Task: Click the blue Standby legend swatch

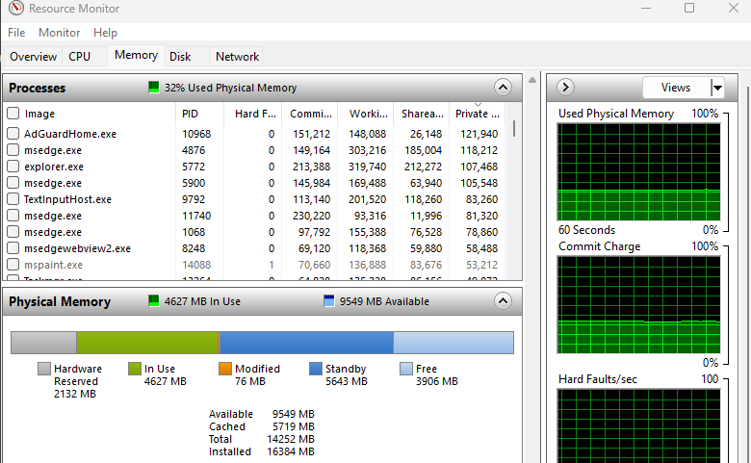Action: coord(316,369)
